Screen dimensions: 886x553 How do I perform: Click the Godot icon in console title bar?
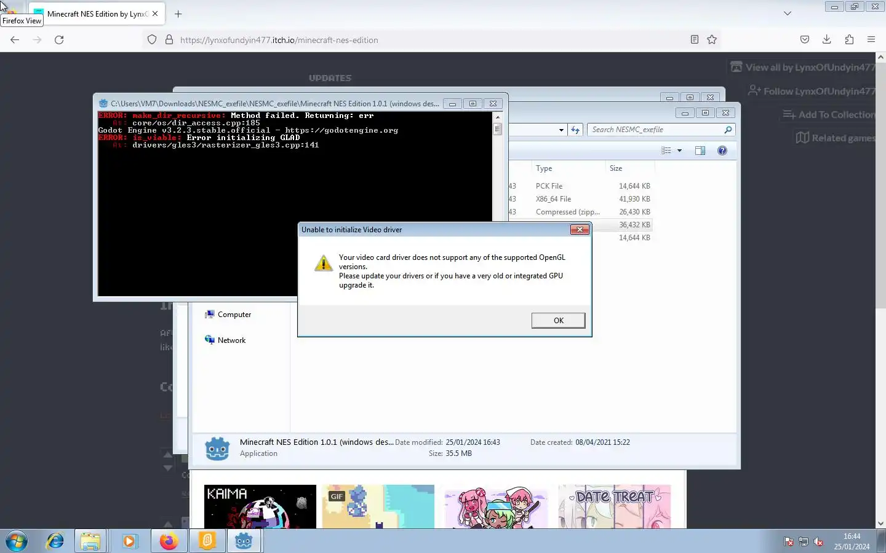(x=103, y=103)
